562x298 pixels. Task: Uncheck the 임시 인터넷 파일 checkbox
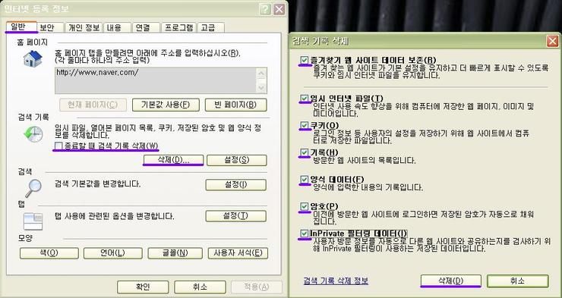[x=305, y=98]
